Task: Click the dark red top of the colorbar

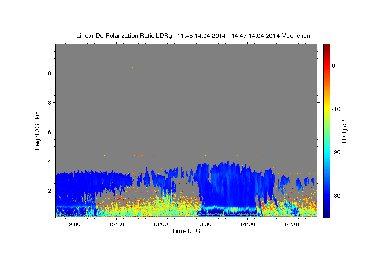Action: 327,46
